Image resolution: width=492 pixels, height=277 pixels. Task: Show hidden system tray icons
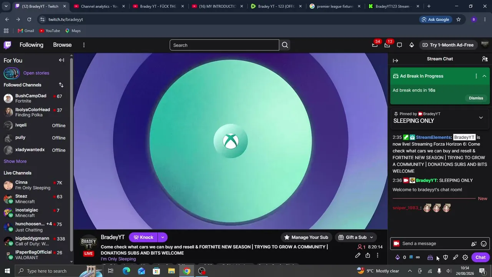coord(410,271)
